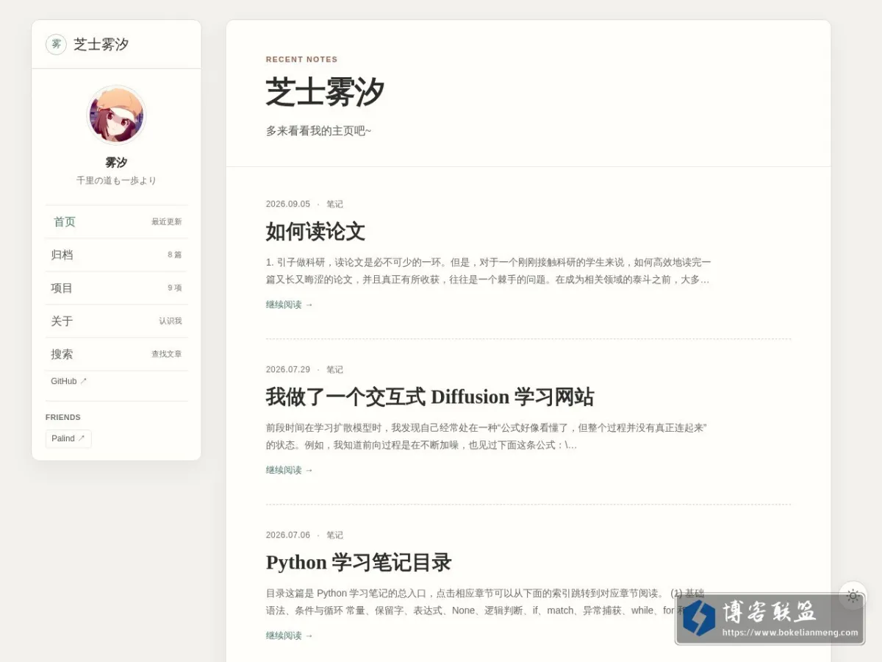The width and height of the screenshot is (882, 662).
Task: Click 继续阅读 under Python 学习笔记目录
Action: point(290,636)
